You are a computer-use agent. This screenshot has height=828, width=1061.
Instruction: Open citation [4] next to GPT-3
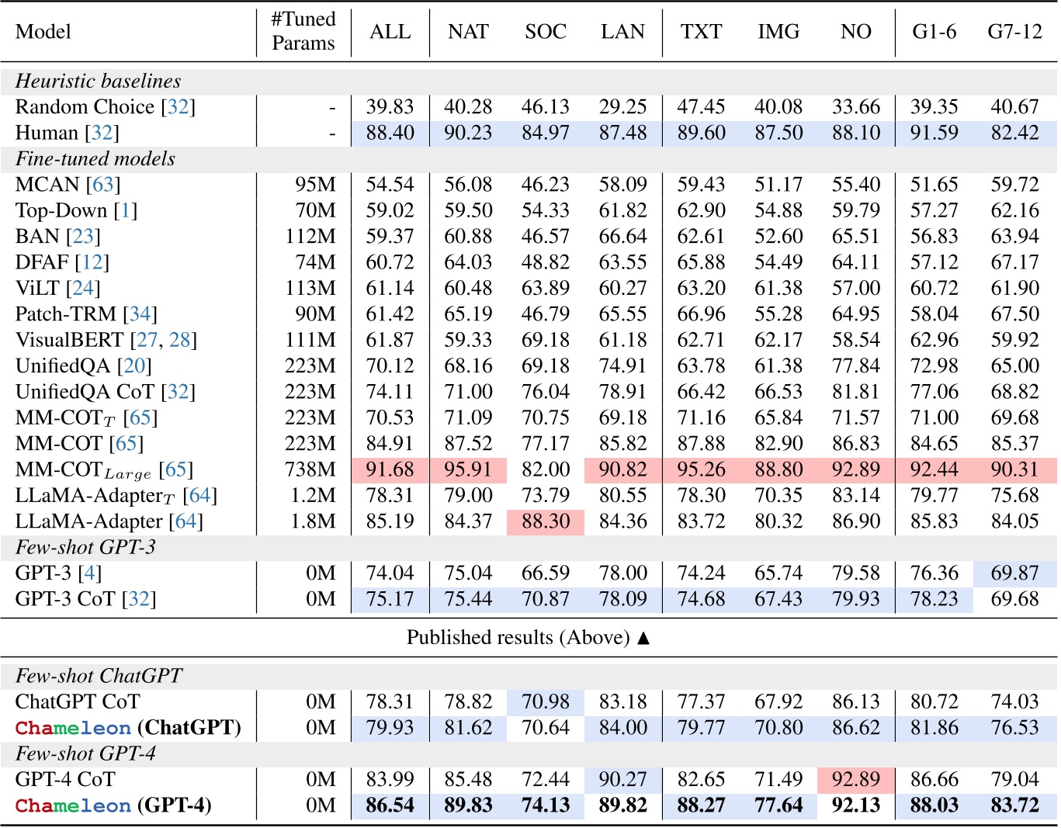tap(88, 573)
